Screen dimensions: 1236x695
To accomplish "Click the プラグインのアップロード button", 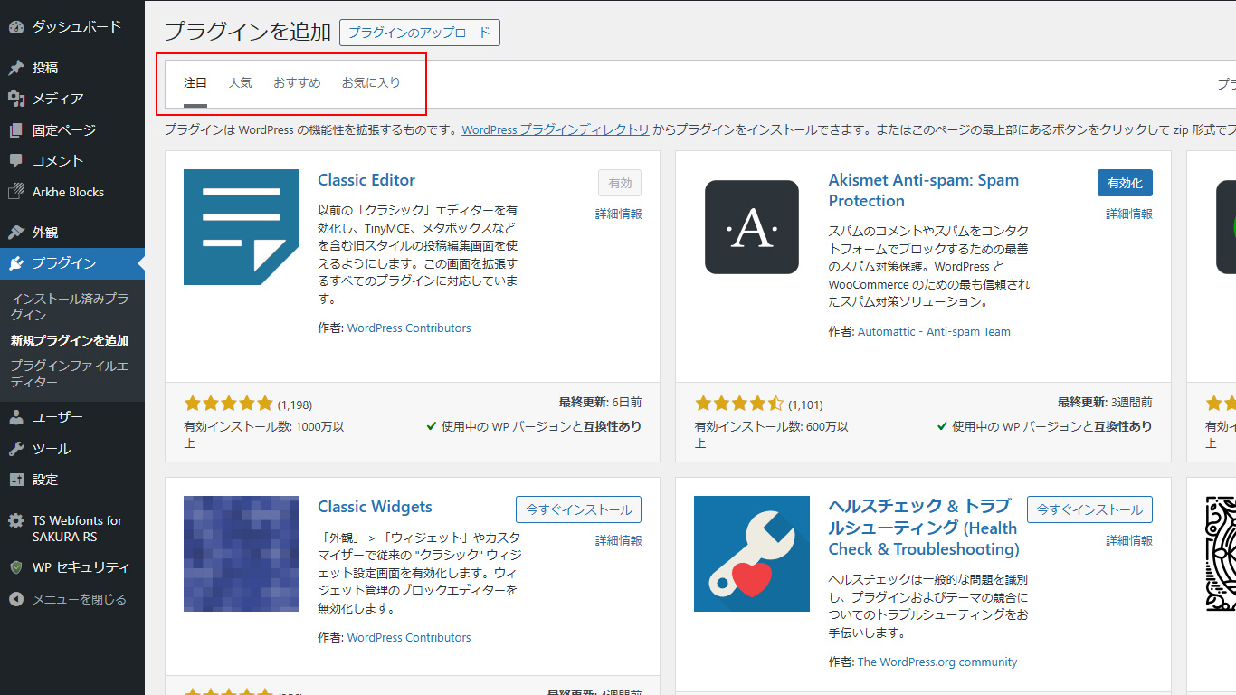I will coord(420,33).
